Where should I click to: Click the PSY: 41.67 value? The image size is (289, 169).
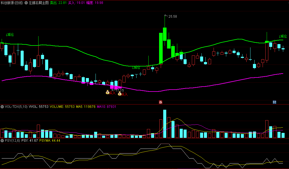[x=30, y=141]
